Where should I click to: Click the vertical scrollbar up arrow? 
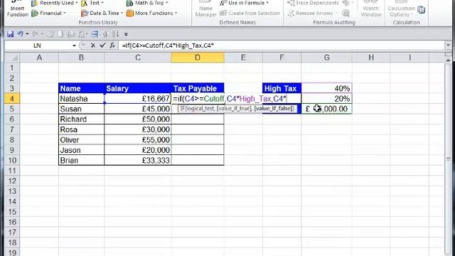pos(448,60)
